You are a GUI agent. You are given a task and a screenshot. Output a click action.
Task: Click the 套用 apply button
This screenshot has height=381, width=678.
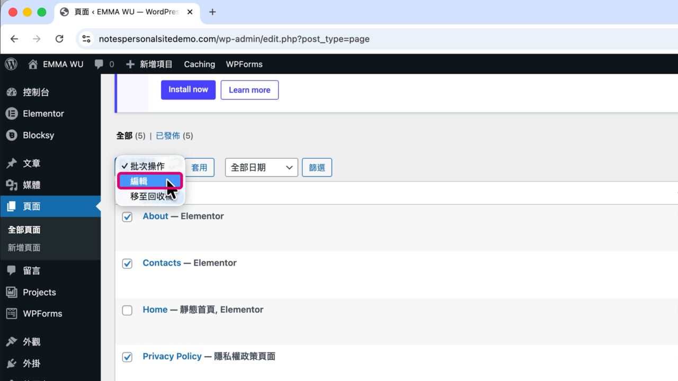(x=199, y=168)
